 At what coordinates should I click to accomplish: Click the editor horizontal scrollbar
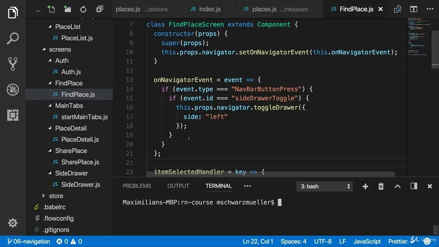(x=271, y=174)
